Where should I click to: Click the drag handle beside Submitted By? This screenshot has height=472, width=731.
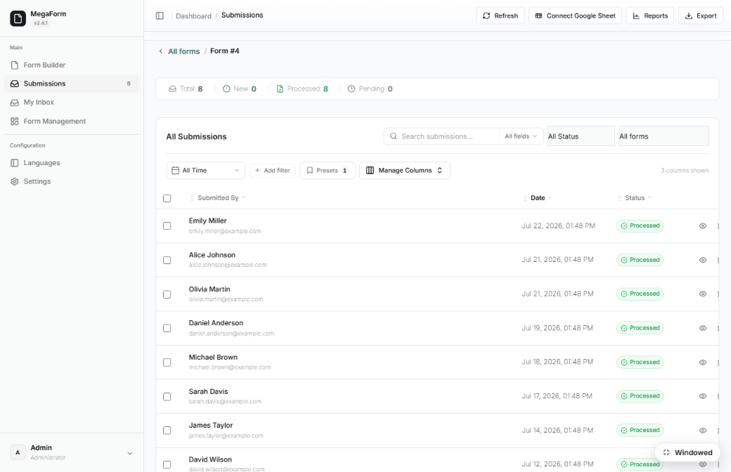click(x=192, y=199)
